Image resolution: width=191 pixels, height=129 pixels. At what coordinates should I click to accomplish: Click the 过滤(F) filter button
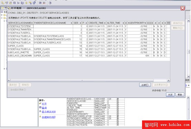[x=145, y=85]
